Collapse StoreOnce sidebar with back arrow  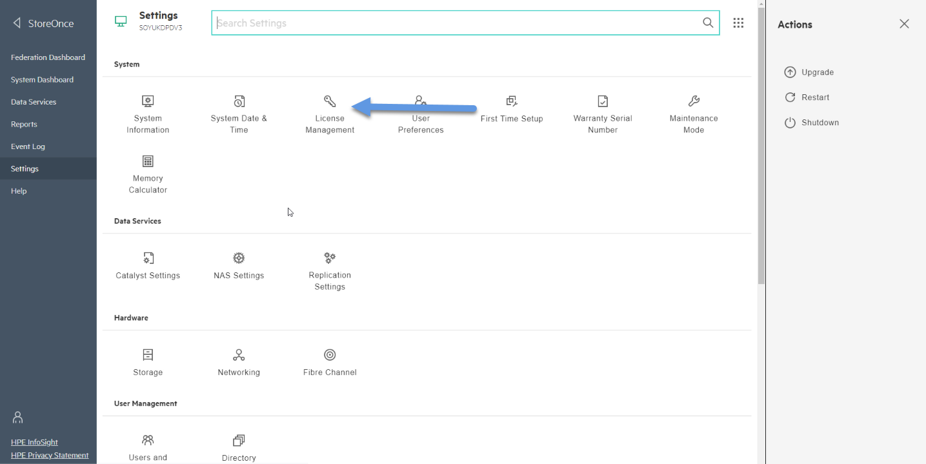pos(17,23)
